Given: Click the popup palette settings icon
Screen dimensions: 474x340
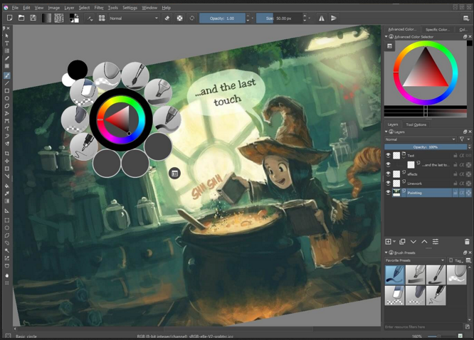Looking at the screenshot, I should pyautogui.click(x=175, y=173).
